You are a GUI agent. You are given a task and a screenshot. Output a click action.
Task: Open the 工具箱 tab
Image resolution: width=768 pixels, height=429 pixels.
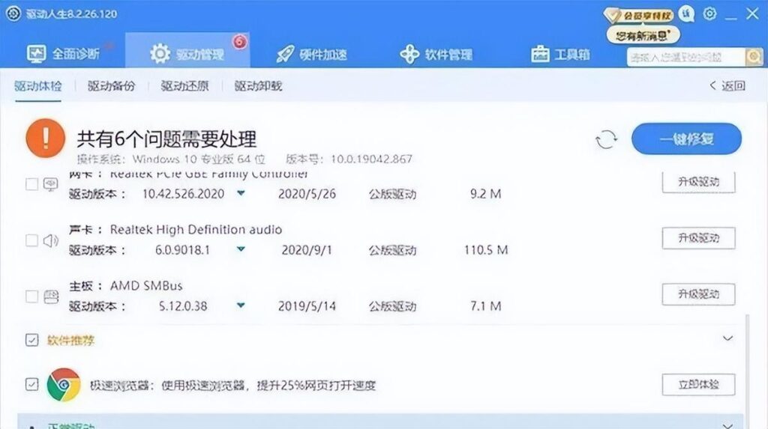point(560,54)
